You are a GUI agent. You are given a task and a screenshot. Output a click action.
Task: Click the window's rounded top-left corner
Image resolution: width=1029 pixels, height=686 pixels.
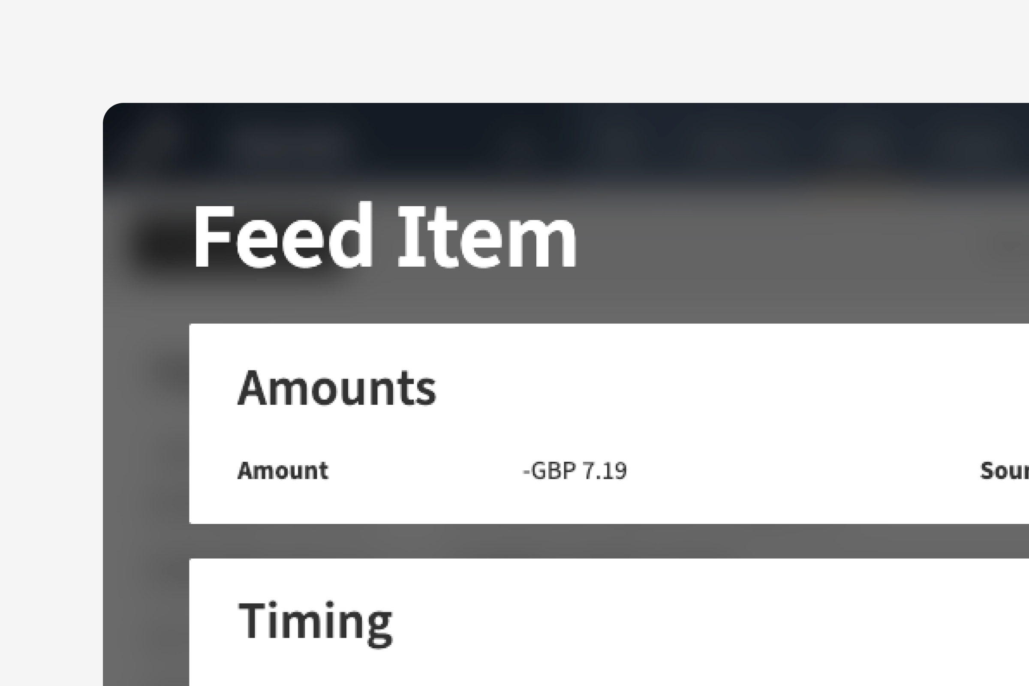(114, 114)
